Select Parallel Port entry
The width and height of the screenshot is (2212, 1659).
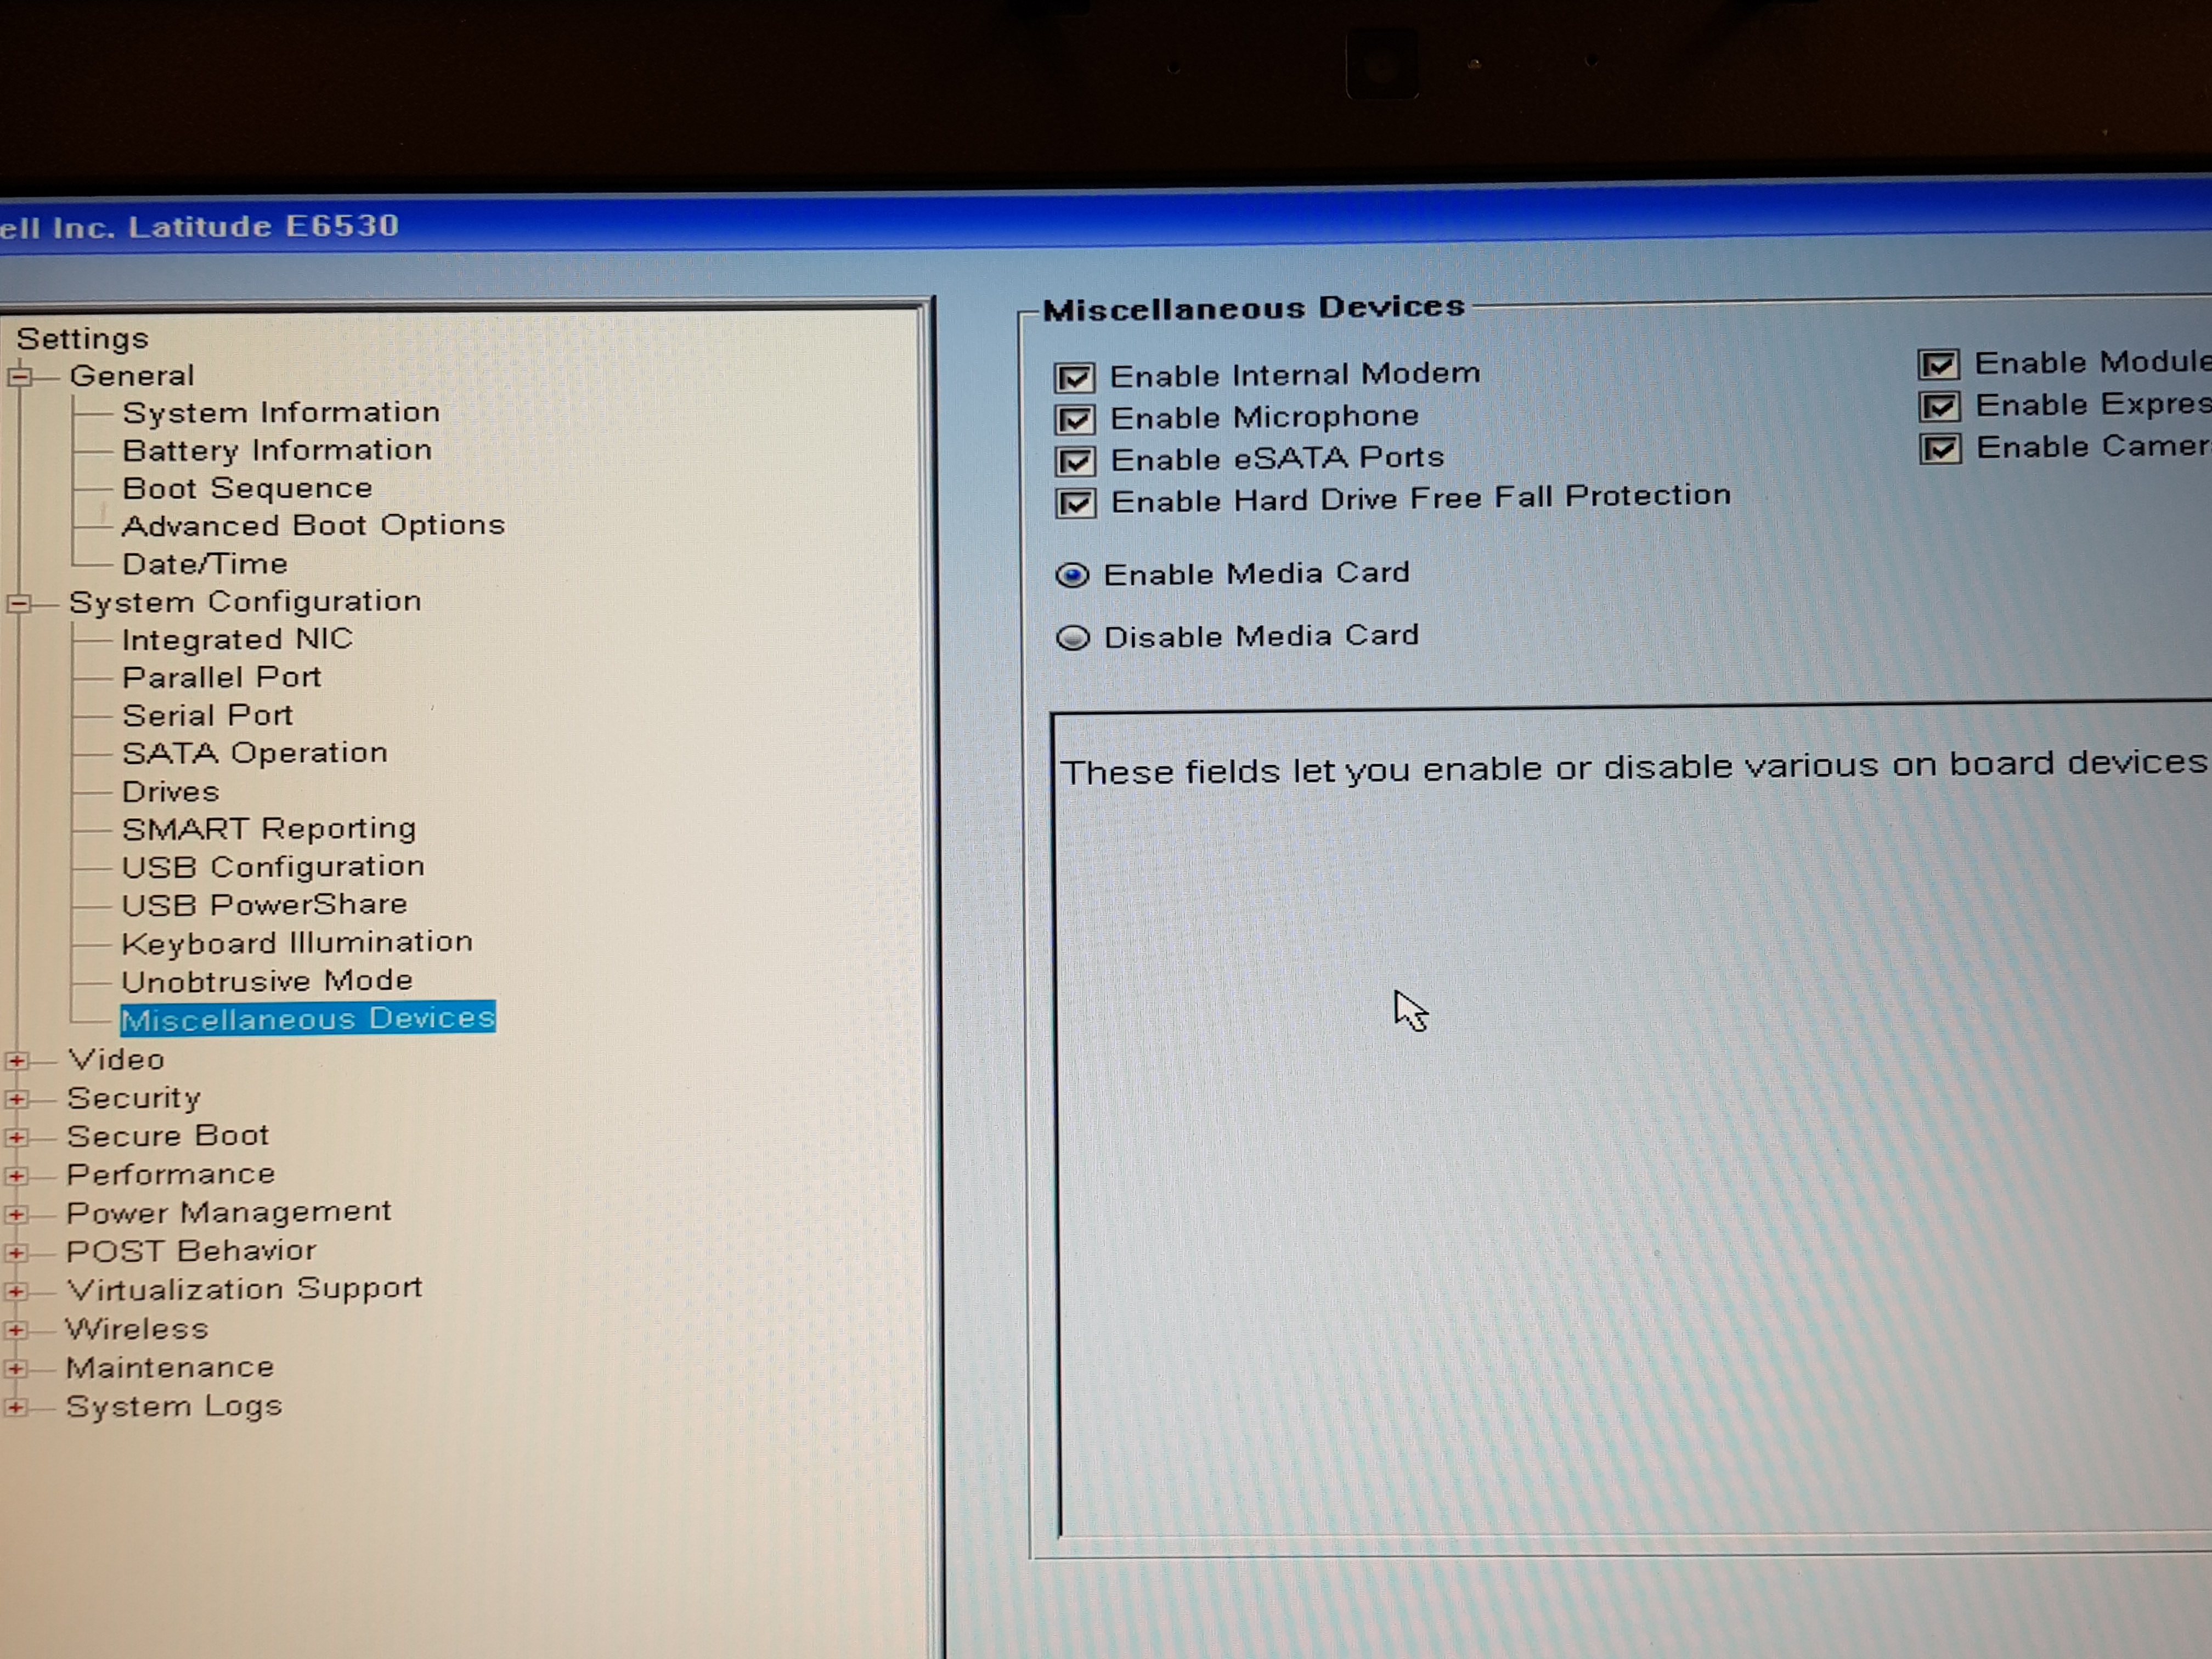click(221, 678)
